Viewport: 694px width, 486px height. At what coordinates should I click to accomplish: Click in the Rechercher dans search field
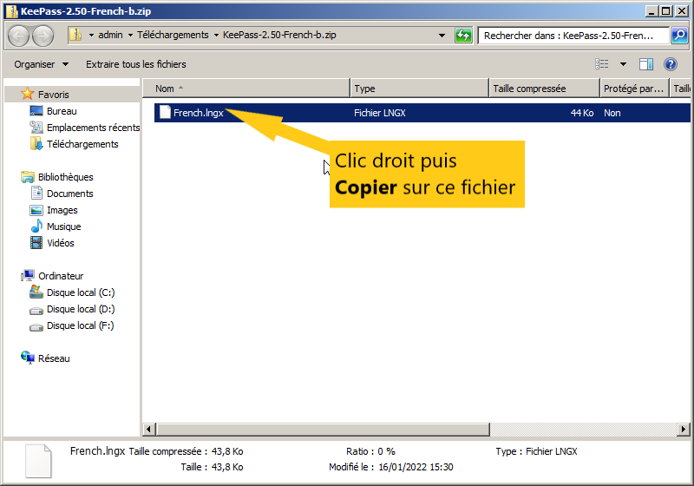click(573, 36)
